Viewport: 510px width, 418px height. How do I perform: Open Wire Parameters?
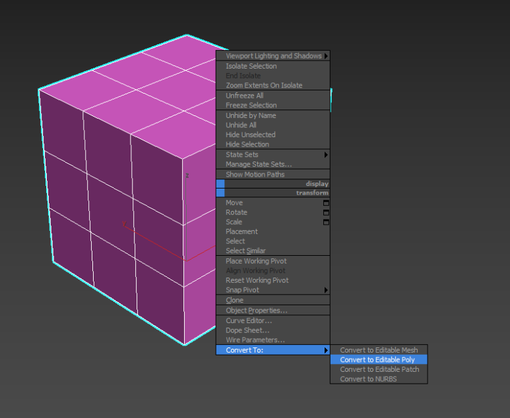tap(273, 340)
